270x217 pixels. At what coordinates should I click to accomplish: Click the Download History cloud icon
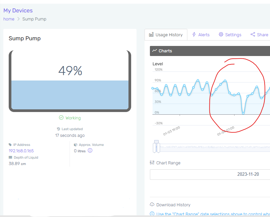tap(152, 205)
